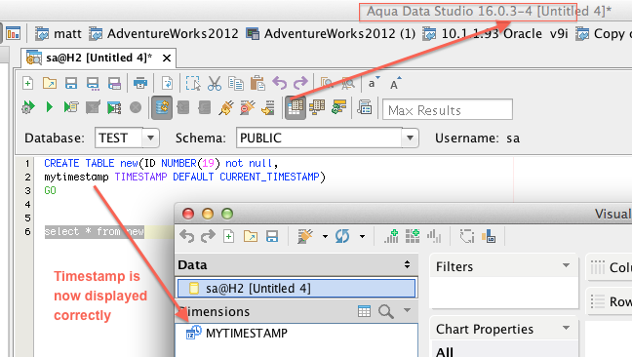
Task: Click the Visual window undo arrow
Action: pos(186,236)
